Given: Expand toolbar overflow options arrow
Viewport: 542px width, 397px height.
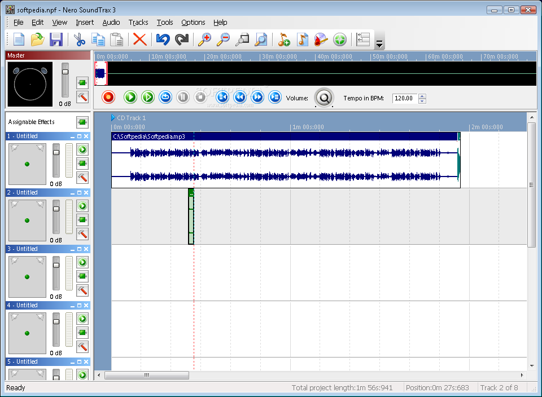Looking at the screenshot, I should (x=379, y=44).
